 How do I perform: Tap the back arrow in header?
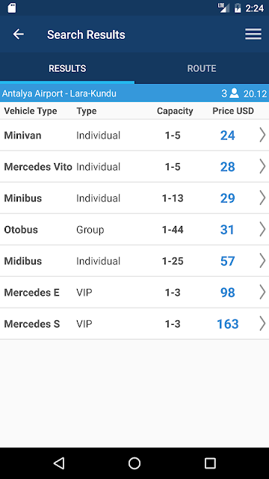pos(18,34)
